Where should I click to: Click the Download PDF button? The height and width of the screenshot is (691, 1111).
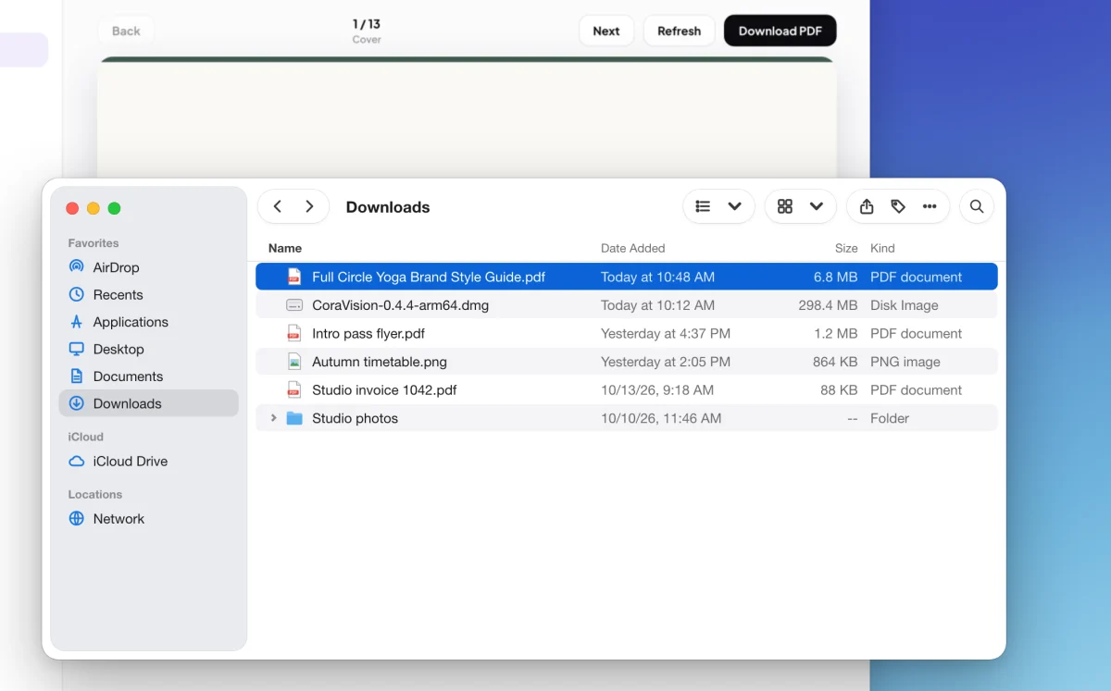tap(780, 31)
